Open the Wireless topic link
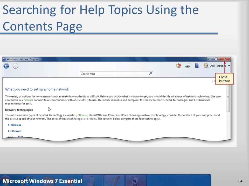Image resolution: width=249 pixels, height=186 pixels. pyautogui.click(x=16, y=125)
